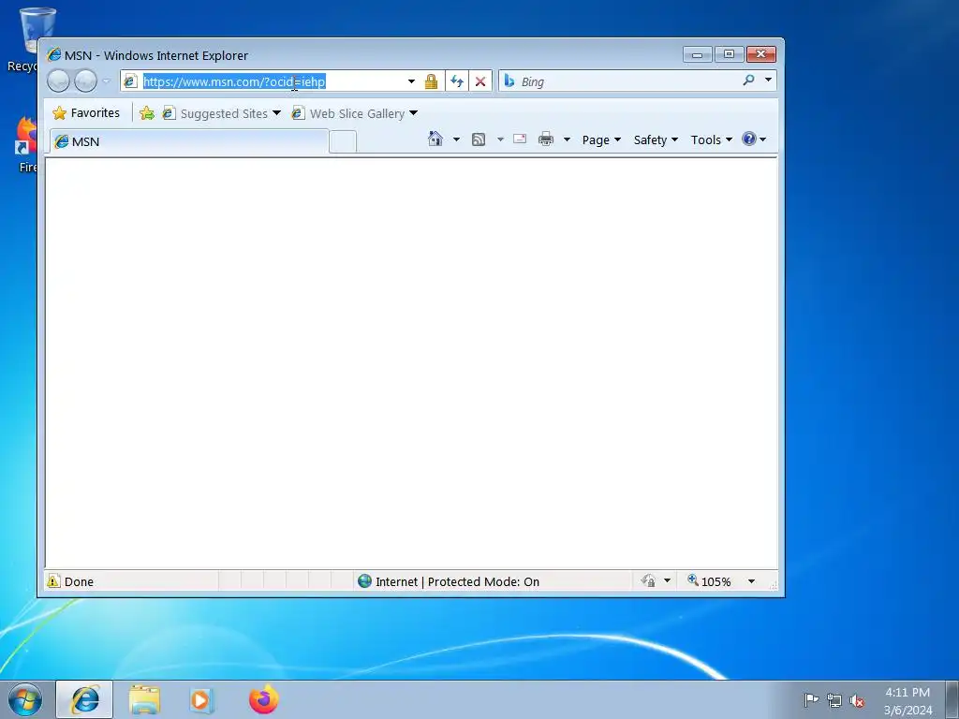Click the Help question mark icon

coord(749,139)
